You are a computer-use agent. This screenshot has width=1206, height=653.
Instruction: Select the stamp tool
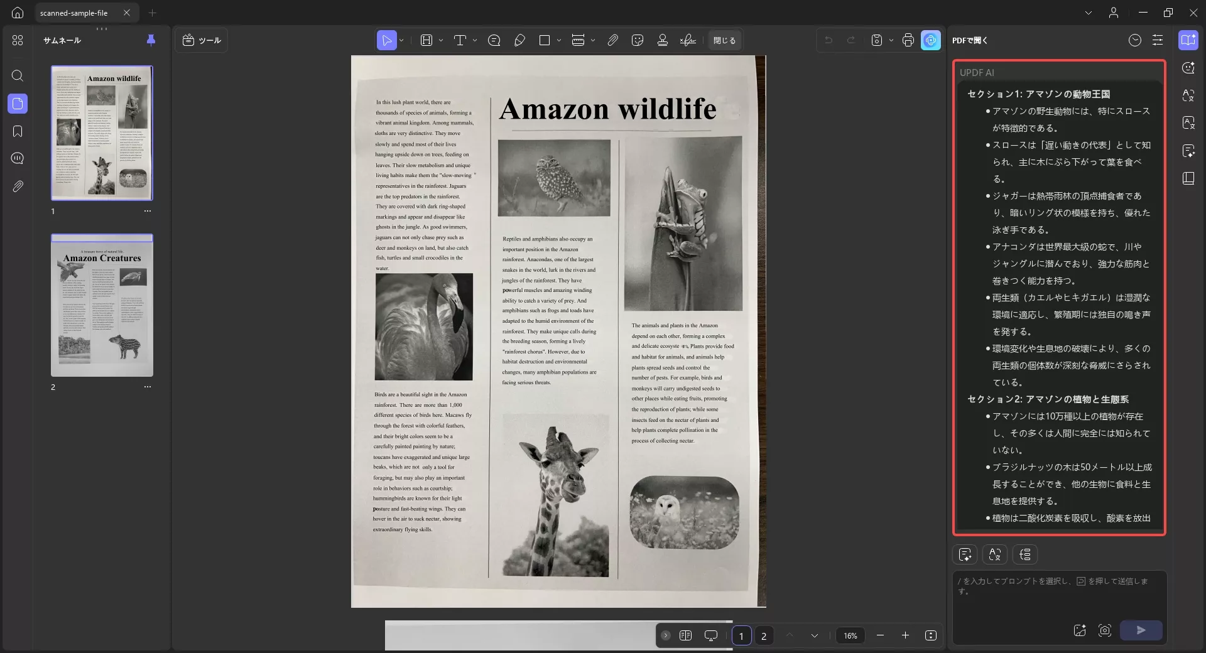coord(662,40)
